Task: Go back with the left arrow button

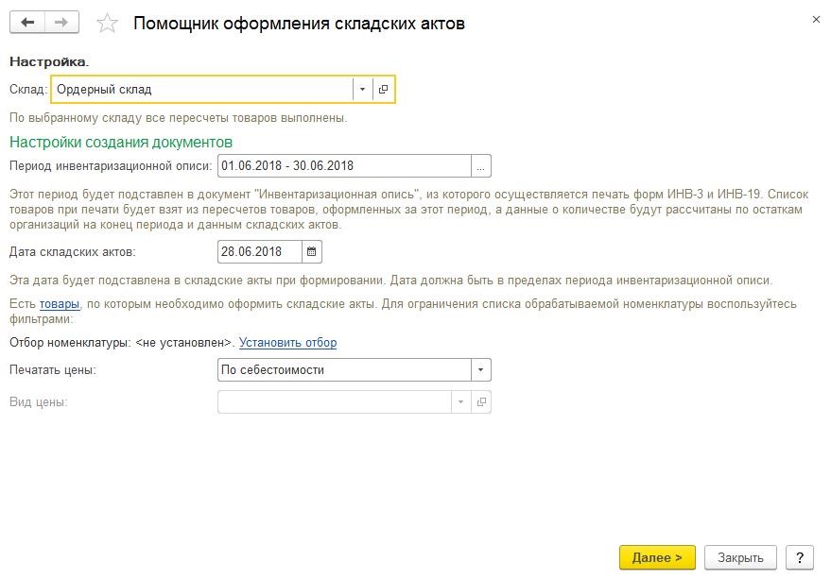Action: (27, 23)
